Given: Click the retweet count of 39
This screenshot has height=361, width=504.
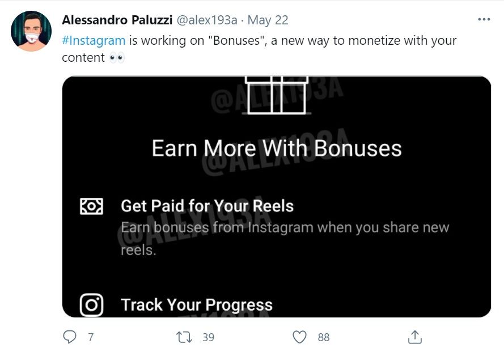Looking at the screenshot, I should point(208,337).
